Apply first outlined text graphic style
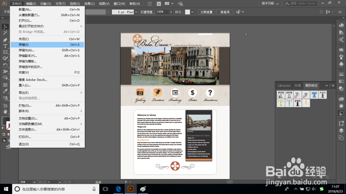The image size is (346, 194). pyautogui.click(x=281, y=95)
